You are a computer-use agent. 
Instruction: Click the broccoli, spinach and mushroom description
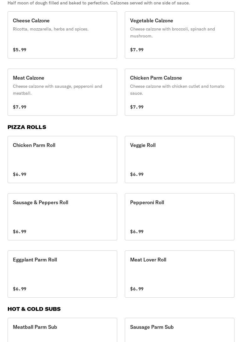pos(173,32)
